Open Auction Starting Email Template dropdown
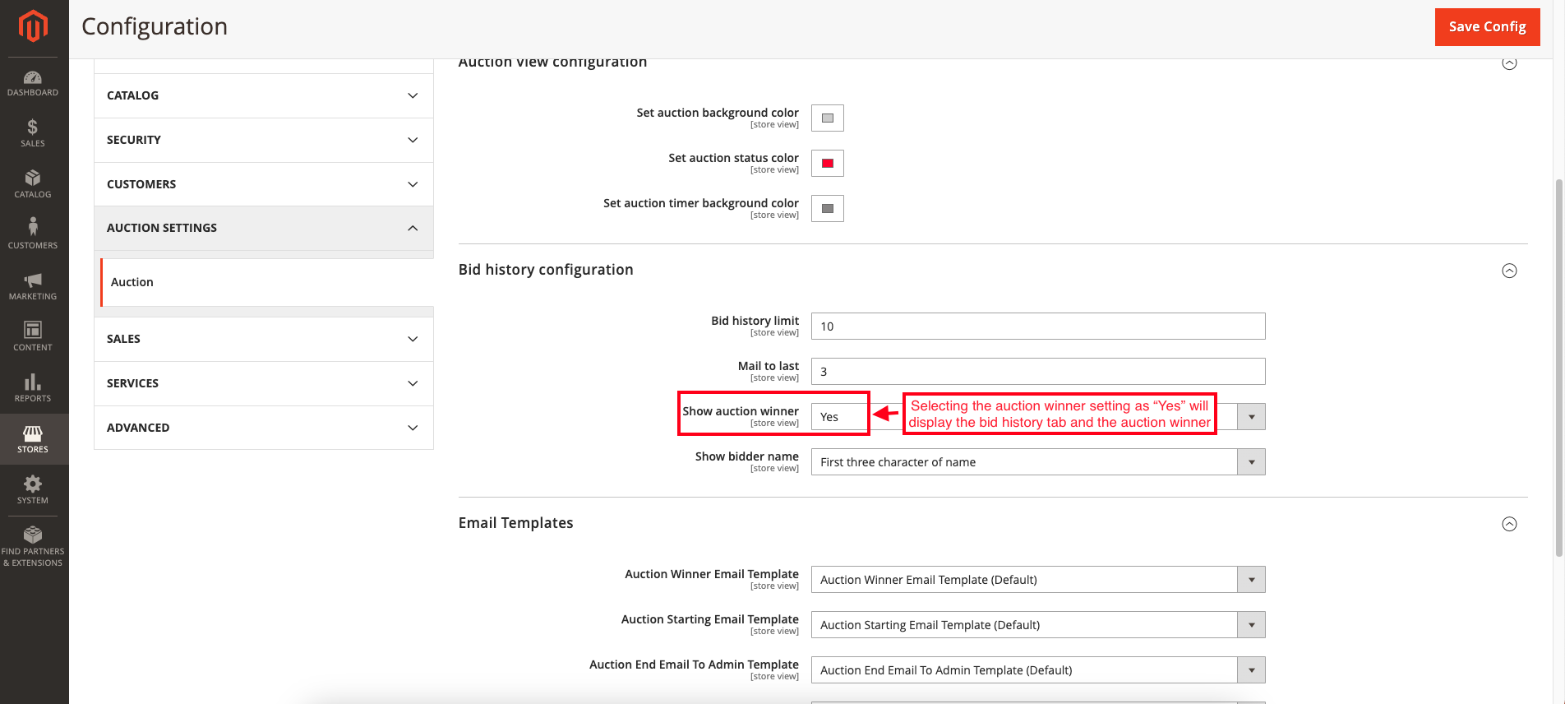 click(x=1037, y=625)
